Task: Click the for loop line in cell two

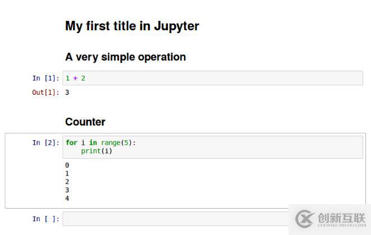Action: coord(101,142)
